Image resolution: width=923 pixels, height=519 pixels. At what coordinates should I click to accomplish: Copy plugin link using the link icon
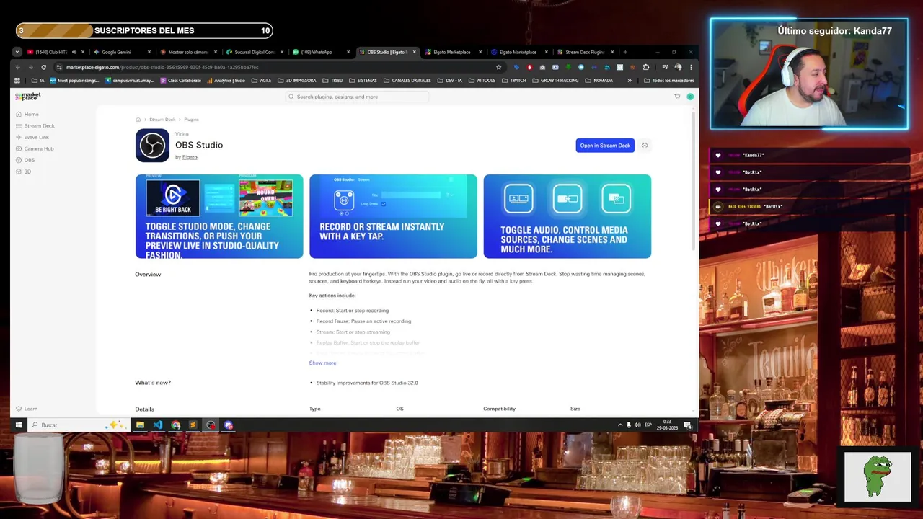(x=645, y=146)
